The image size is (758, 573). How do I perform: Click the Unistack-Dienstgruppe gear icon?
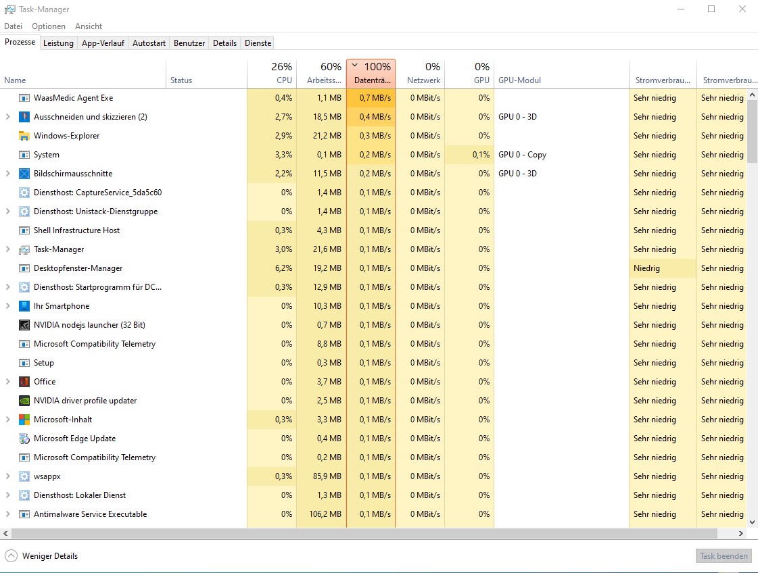(24, 211)
